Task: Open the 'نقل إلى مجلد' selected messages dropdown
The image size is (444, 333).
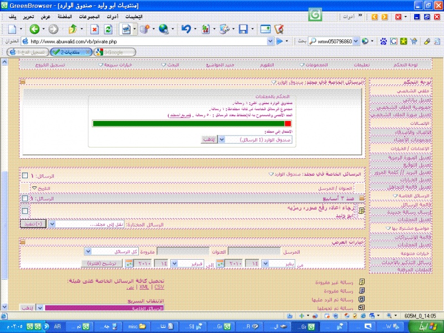Action: [52, 224]
